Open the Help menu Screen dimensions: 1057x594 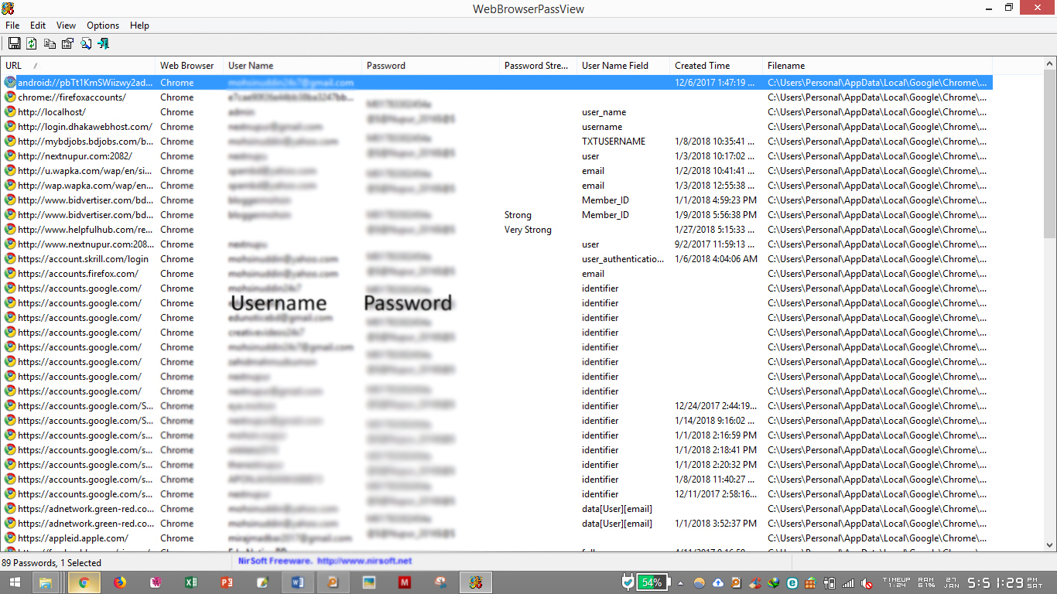pos(140,26)
